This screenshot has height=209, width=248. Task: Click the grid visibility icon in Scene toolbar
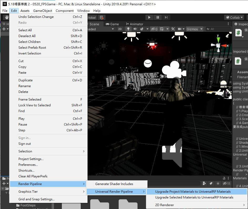[161, 29]
